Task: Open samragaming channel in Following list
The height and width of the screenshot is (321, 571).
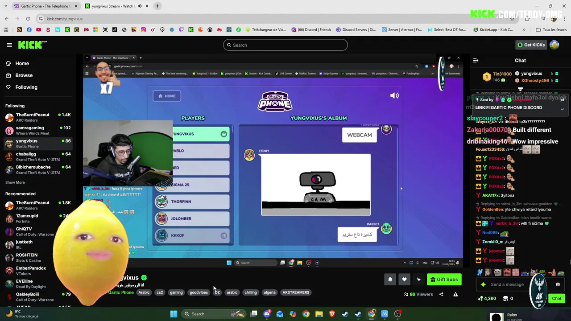Action: pyautogui.click(x=38, y=130)
